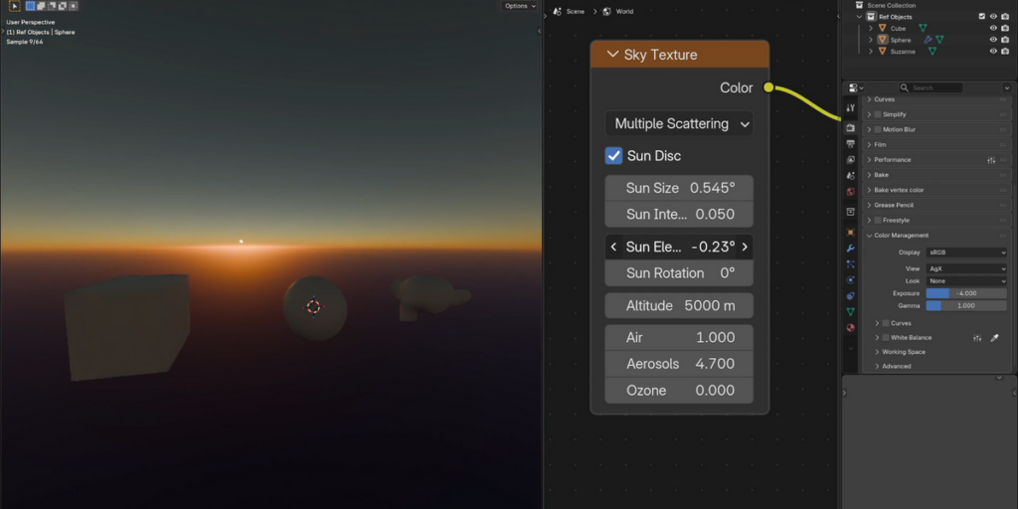1018x509 pixels.
Task: Open the Display sRGB dropdown
Action: click(x=966, y=252)
